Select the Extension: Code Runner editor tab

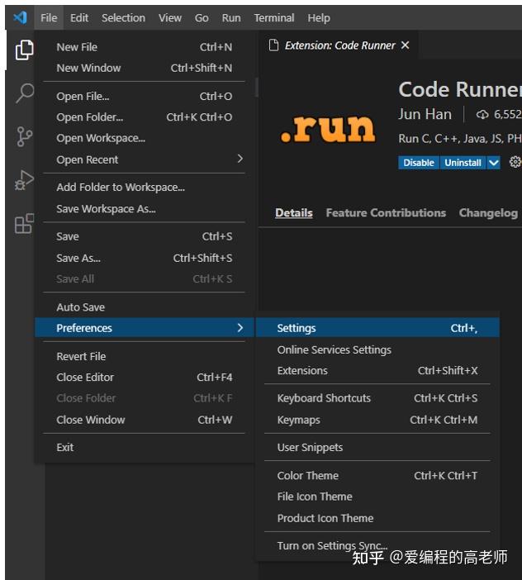coord(339,45)
